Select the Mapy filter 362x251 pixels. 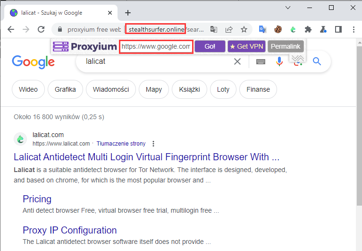(x=154, y=89)
